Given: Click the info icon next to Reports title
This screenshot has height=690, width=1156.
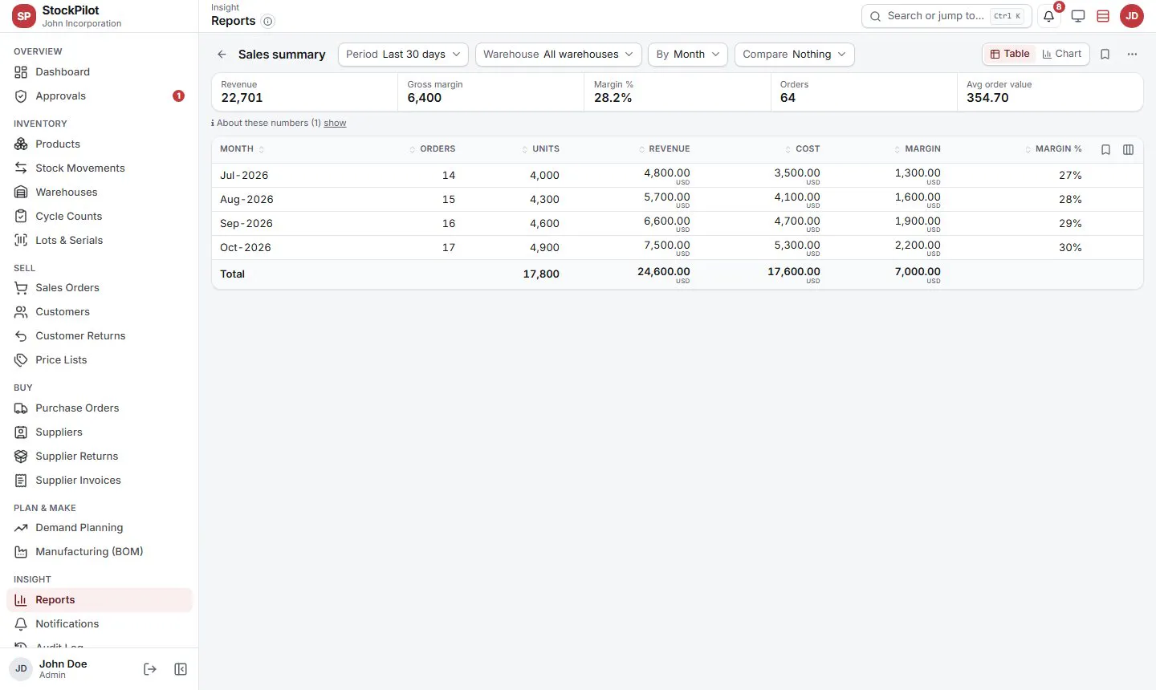Looking at the screenshot, I should point(268,22).
